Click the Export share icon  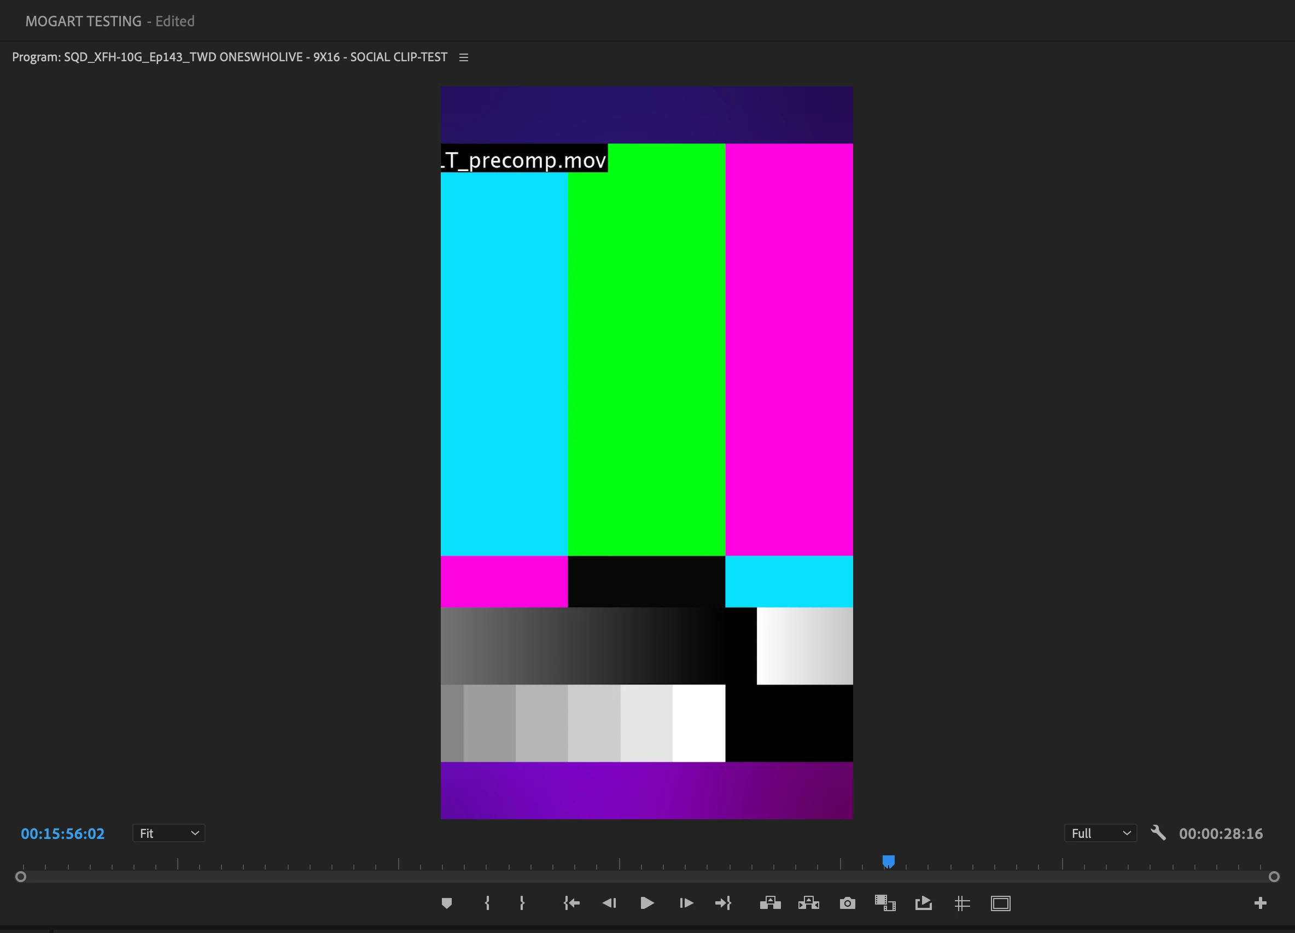click(x=923, y=903)
